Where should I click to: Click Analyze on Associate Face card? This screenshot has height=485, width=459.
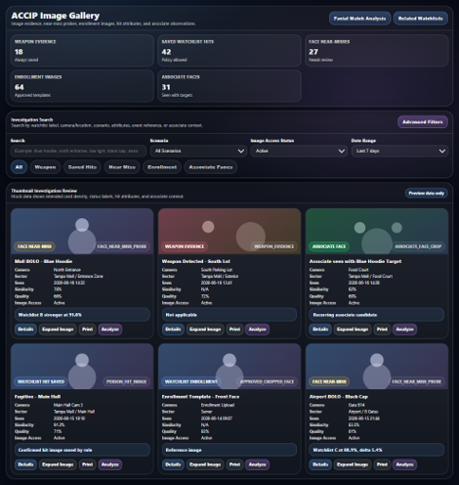pos(404,330)
